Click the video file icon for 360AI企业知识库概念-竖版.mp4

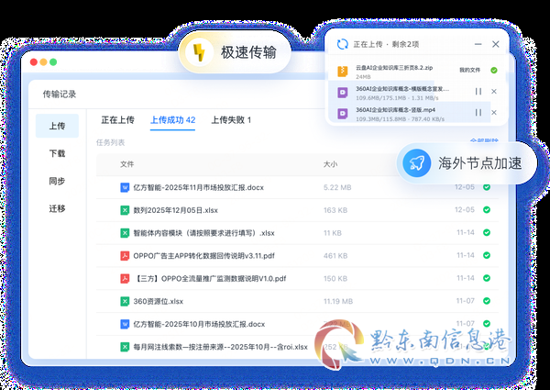point(343,114)
